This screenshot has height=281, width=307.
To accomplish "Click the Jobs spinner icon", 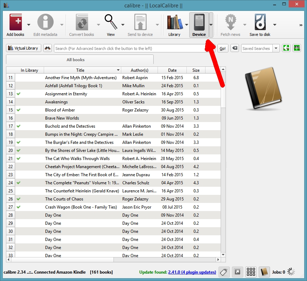I will pos(291,272).
